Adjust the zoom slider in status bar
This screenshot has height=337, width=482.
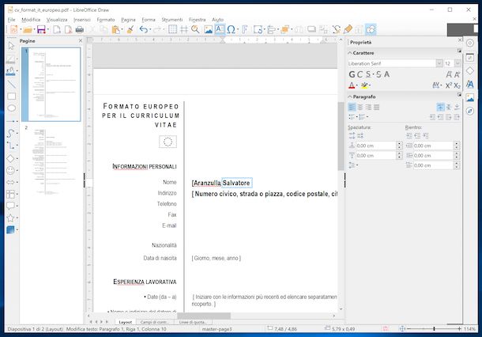[x=434, y=329]
